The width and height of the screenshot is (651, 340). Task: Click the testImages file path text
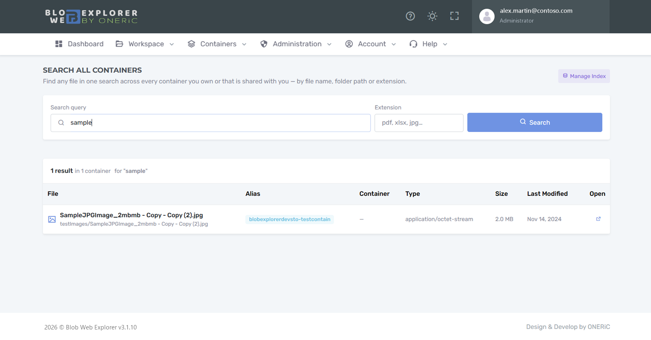134,224
